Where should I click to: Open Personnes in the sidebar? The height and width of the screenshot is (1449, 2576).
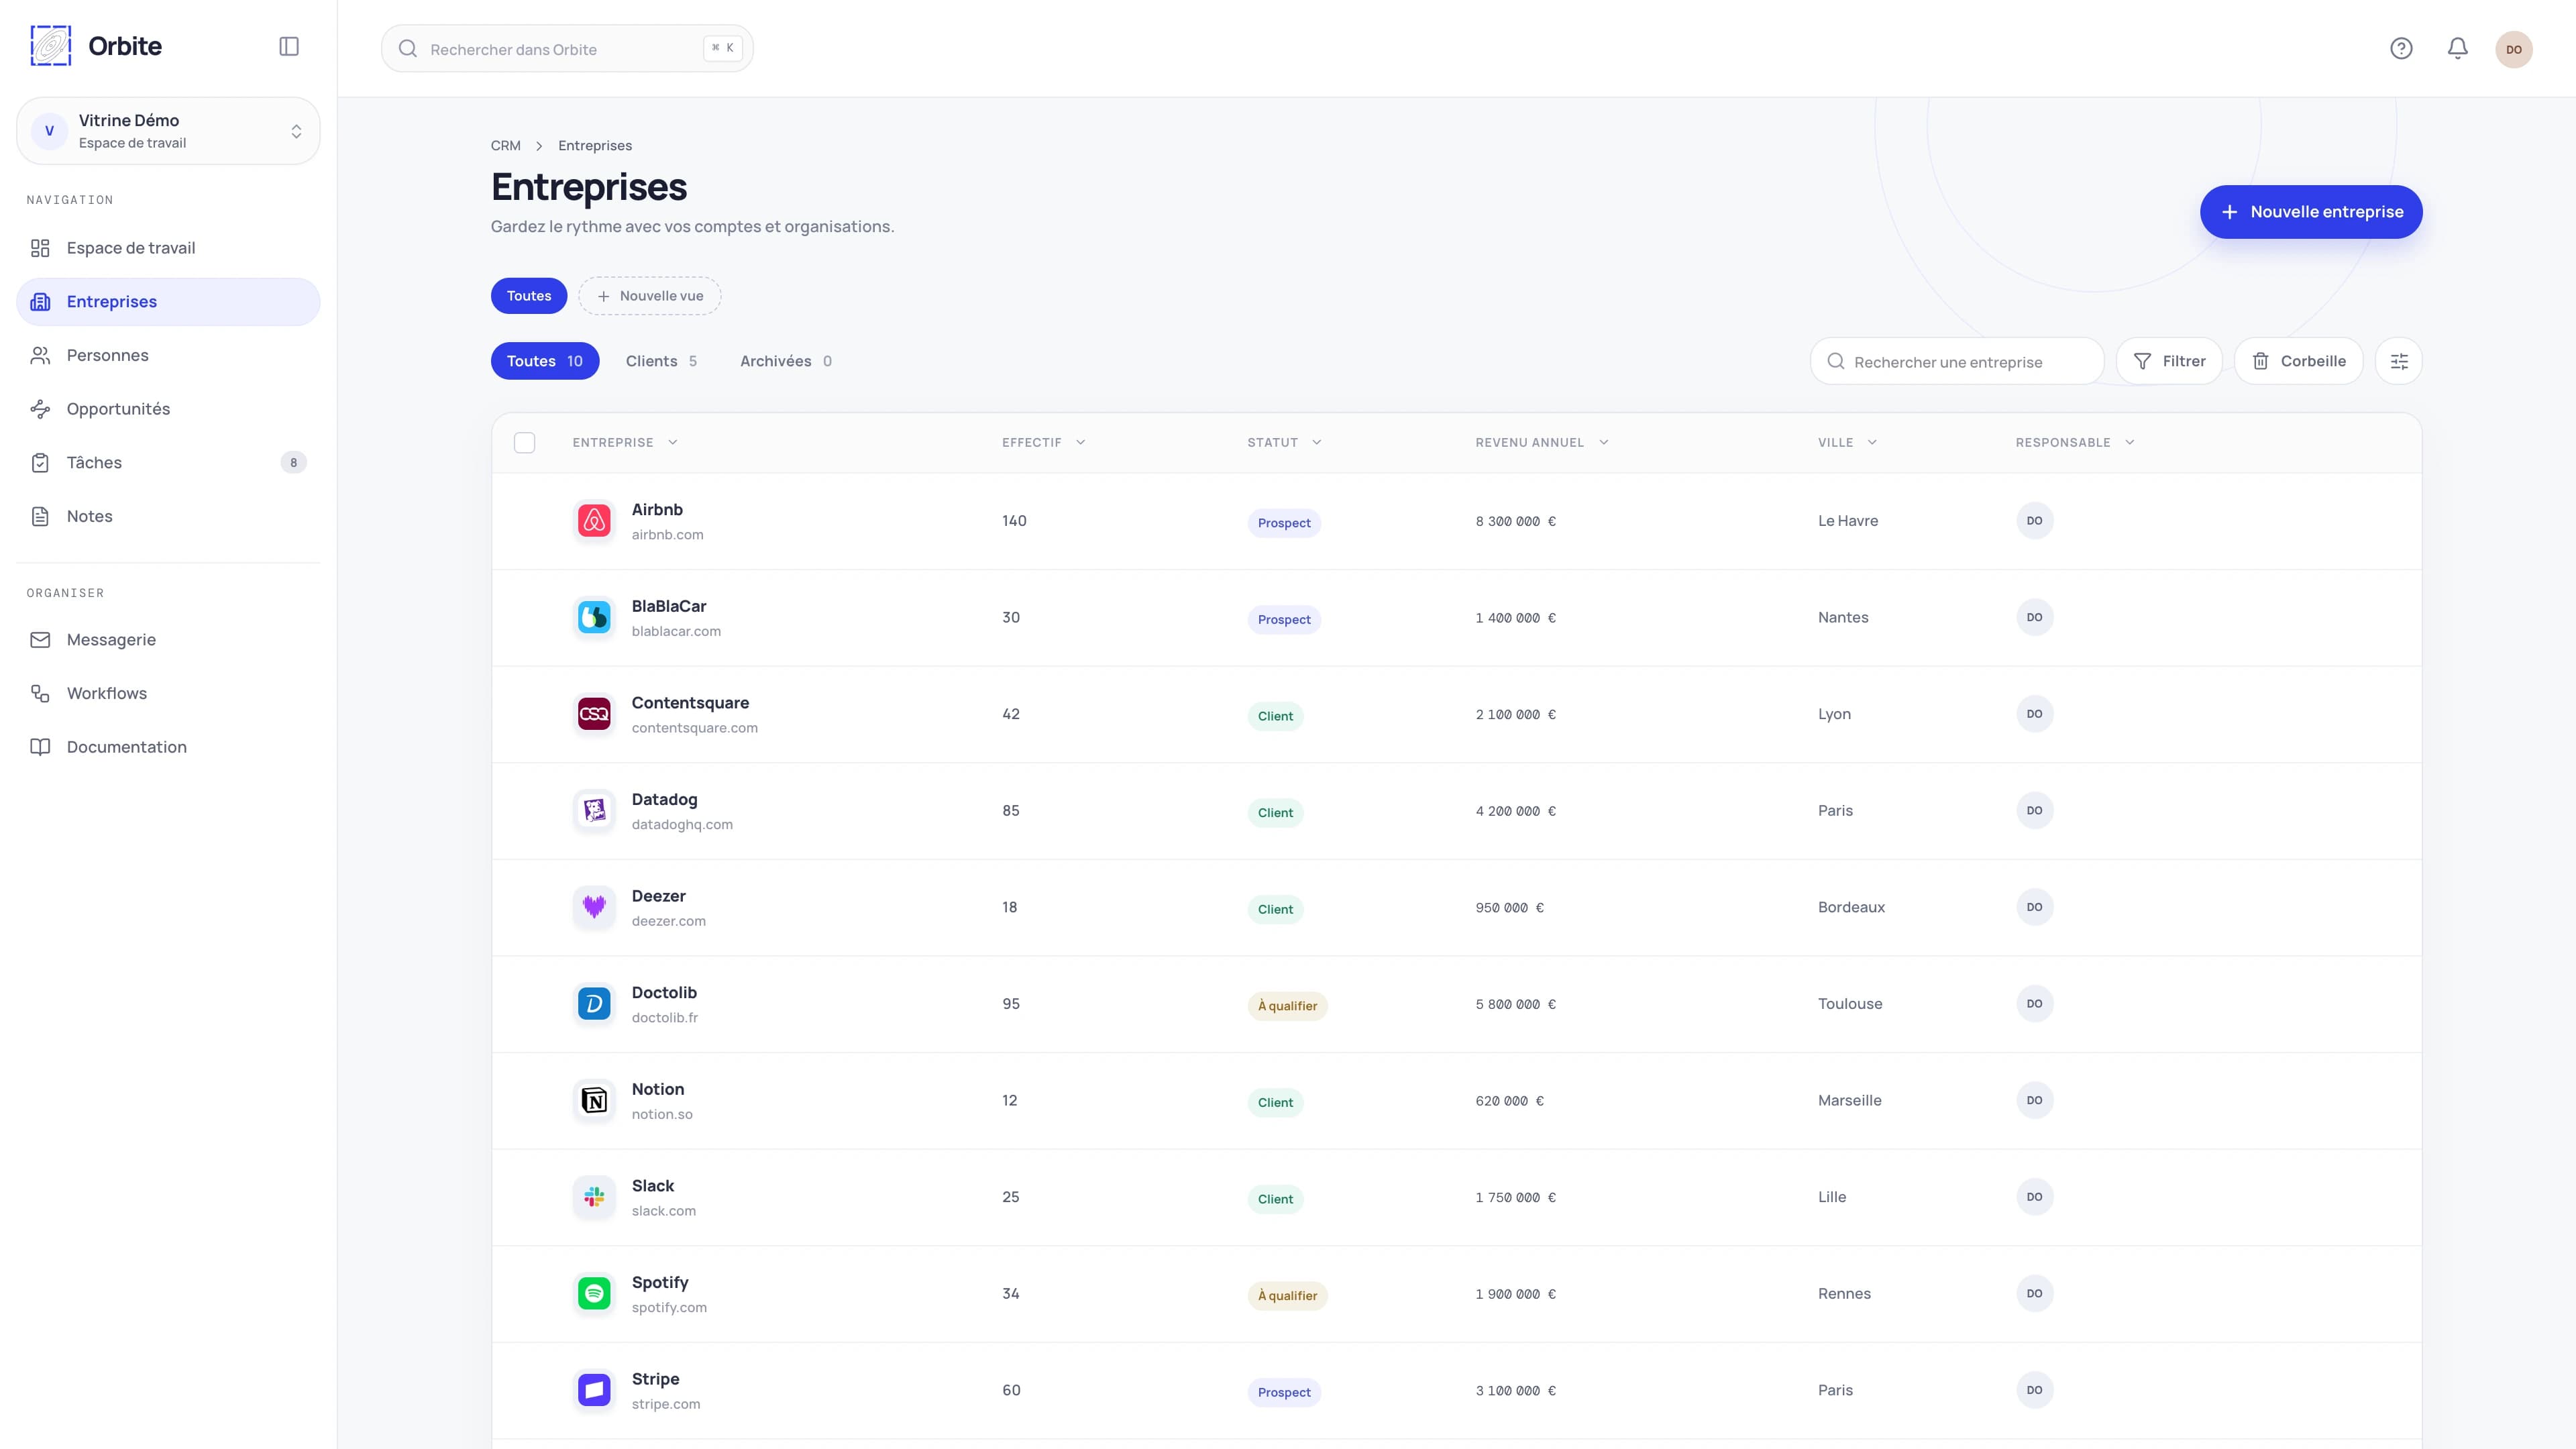click(x=168, y=355)
